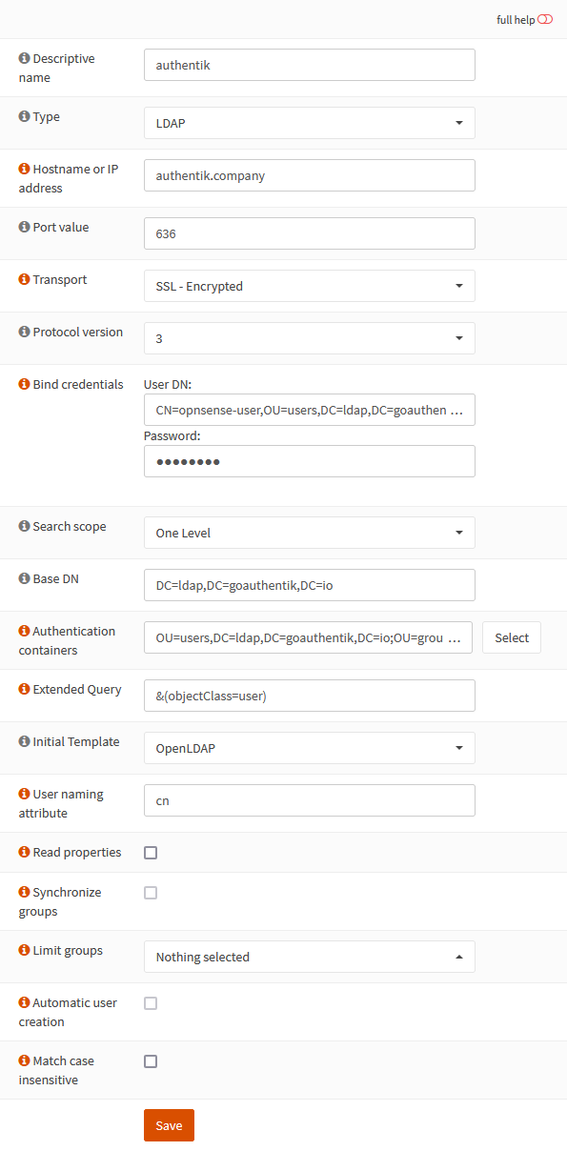Expand the Transport SSL - Encrypted dropdown
The height and width of the screenshot is (1151, 567).
310,286
